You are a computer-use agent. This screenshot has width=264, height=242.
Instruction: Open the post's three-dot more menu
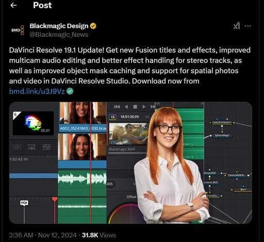(x=247, y=26)
